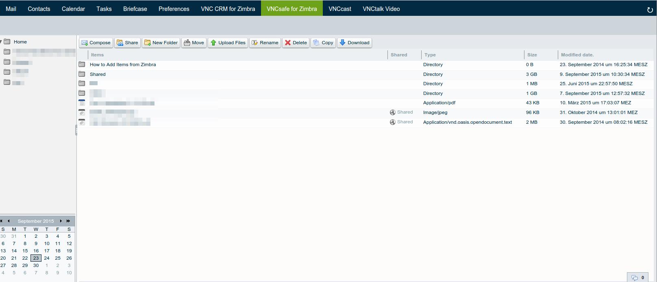The height and width of the screenshot is (282, 657).
Task: Collapse the Home tree node
Action: click(1, 42)
